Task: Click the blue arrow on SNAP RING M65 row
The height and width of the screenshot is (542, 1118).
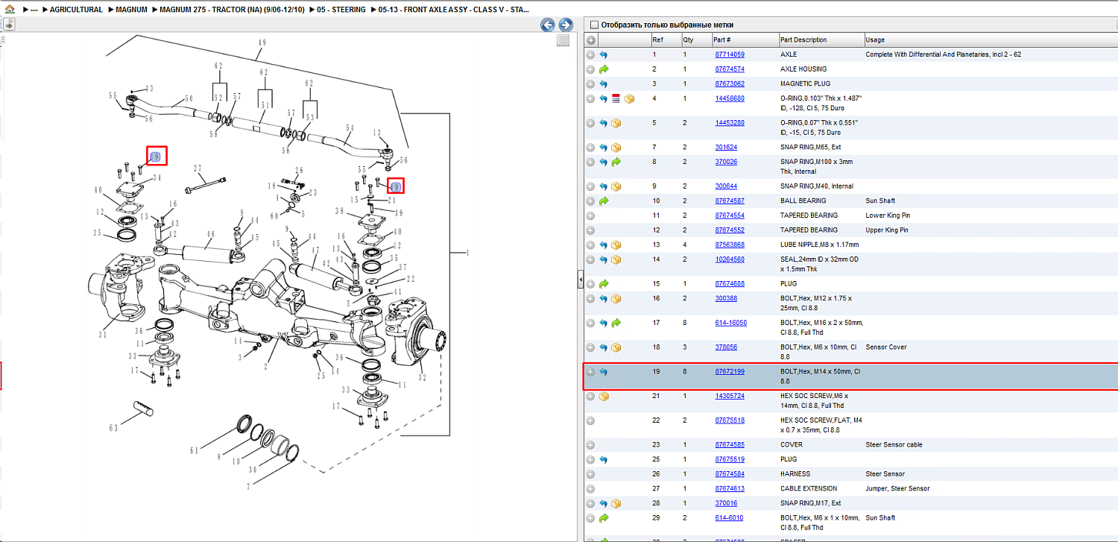Action: [604, 148]
